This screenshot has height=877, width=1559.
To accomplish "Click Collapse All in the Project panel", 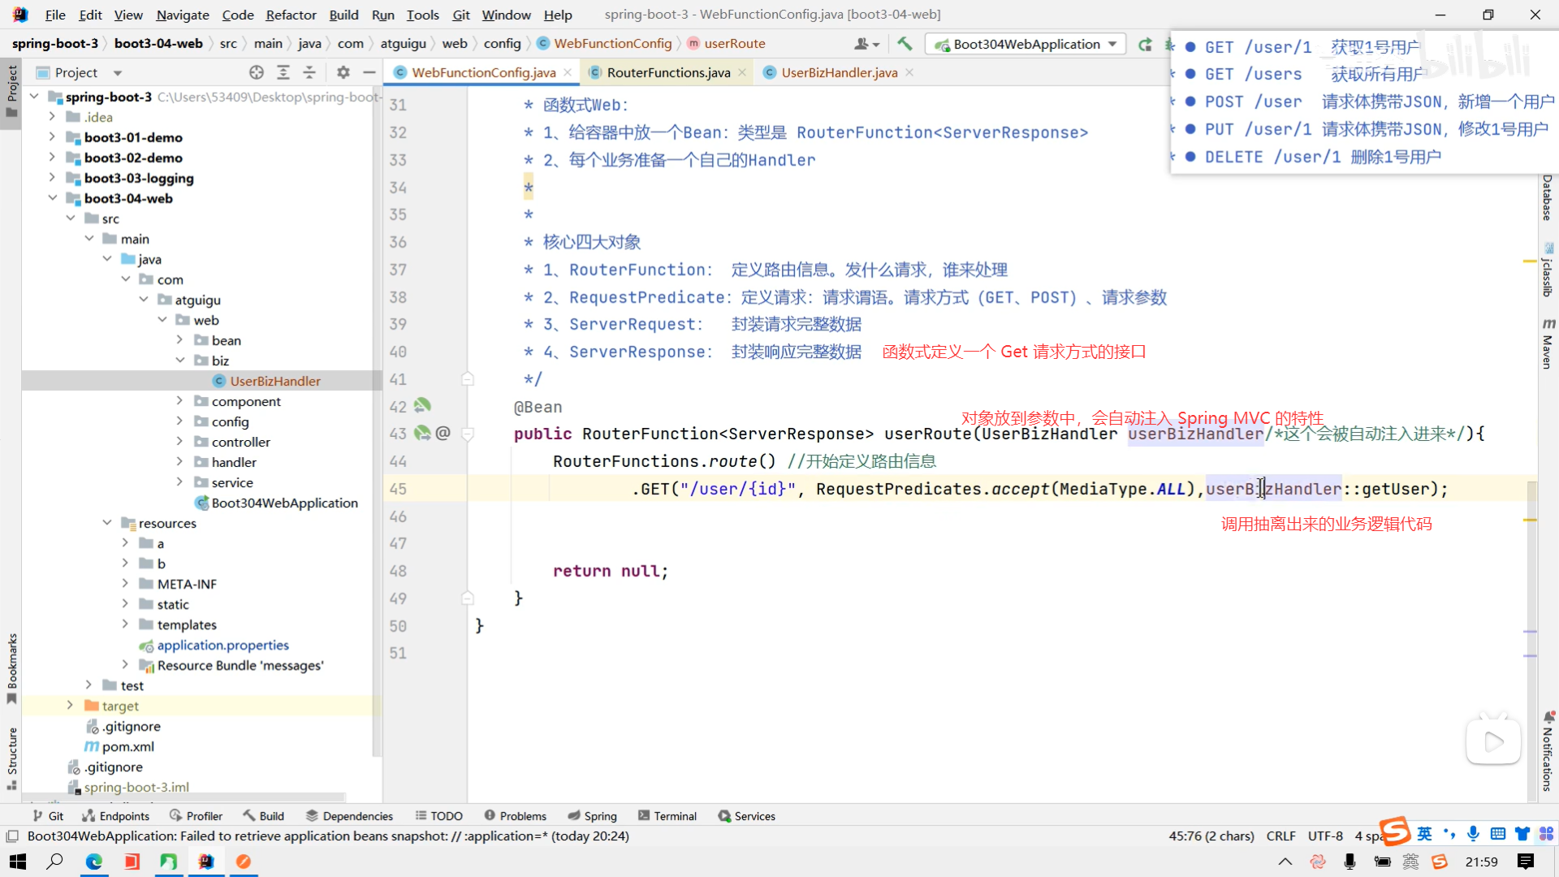I will pos(309,72).
